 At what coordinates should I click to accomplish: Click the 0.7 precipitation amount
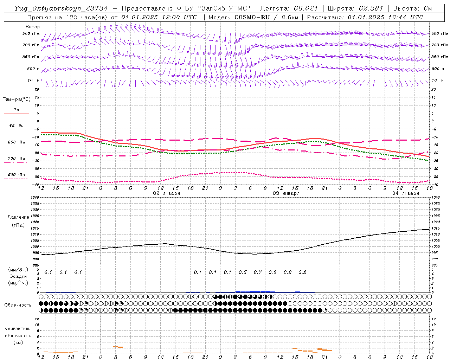pos(258,272)
